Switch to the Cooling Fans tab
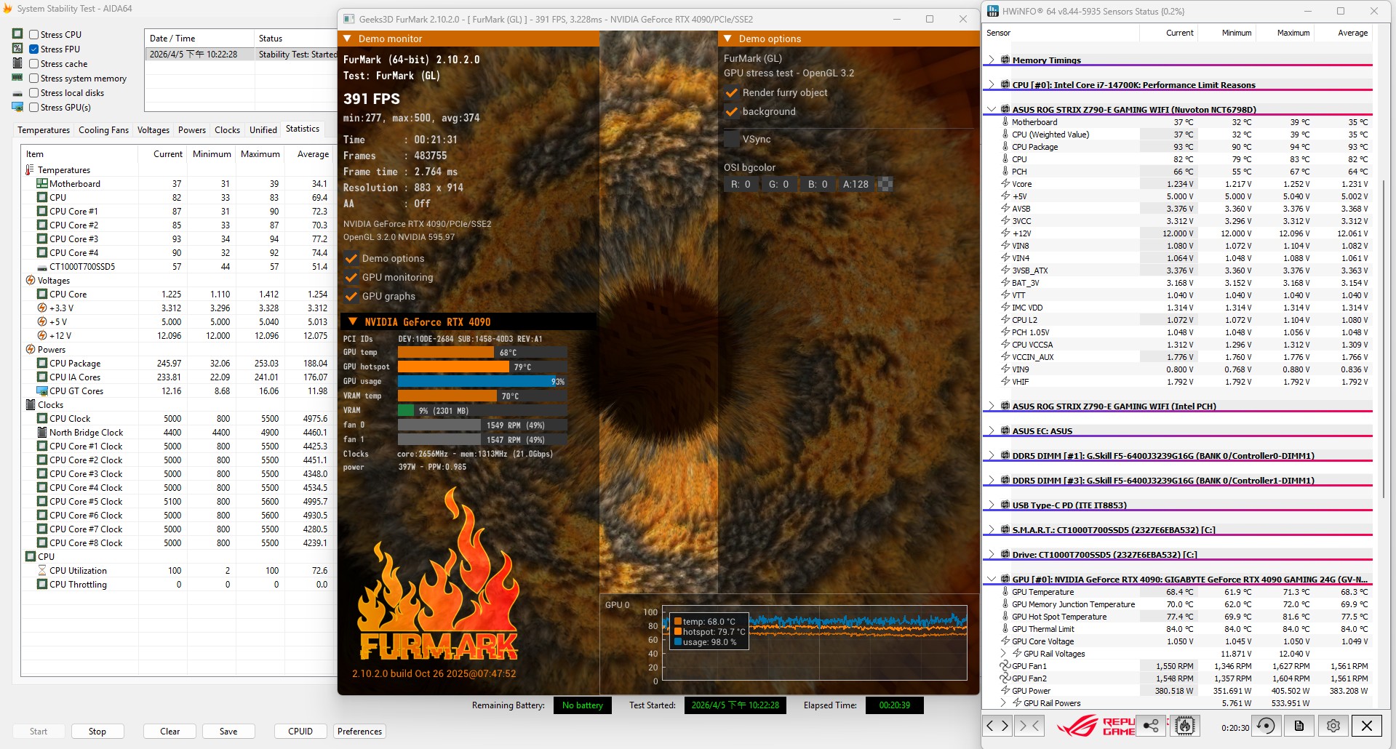The image size is (1396, 749). (x=103, y=130)
